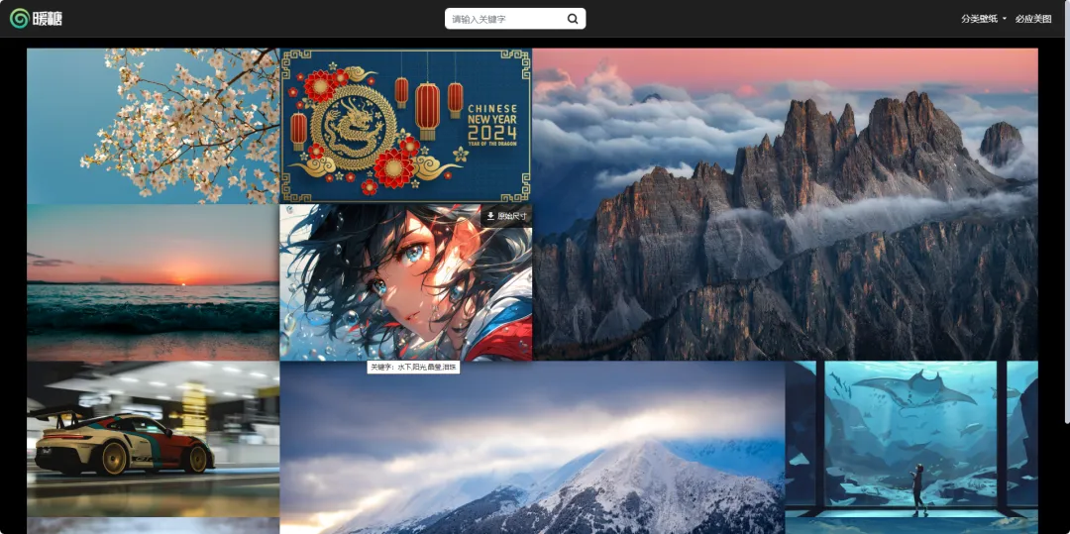Open the anime girl wallpaper
The width and height of the screenshot is (1070, 534).
[x=406, y=283]
